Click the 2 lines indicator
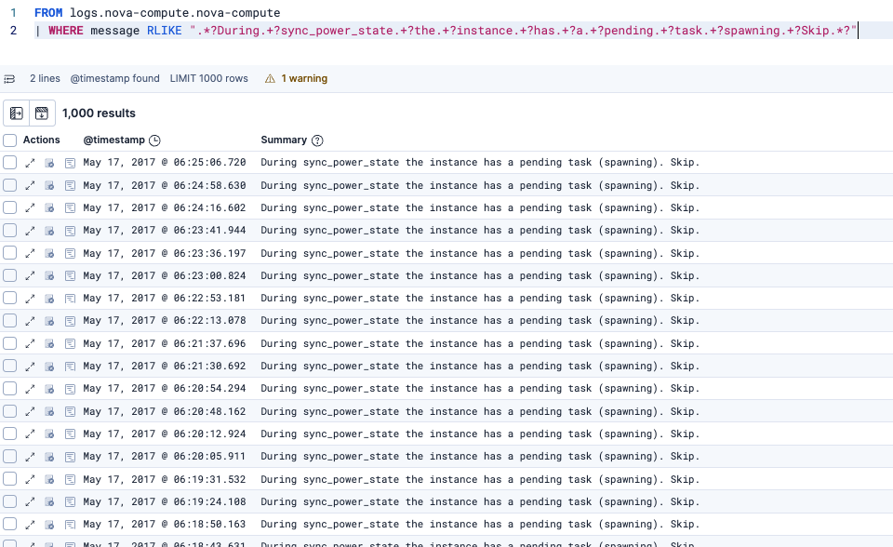The width and height of the screenshot is (893, 547). click(x=45, y=78)
